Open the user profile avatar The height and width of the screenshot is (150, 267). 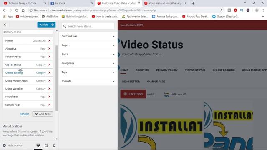coord(257,10)
